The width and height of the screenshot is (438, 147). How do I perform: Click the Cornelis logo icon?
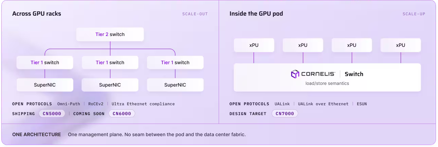point(295,74)
